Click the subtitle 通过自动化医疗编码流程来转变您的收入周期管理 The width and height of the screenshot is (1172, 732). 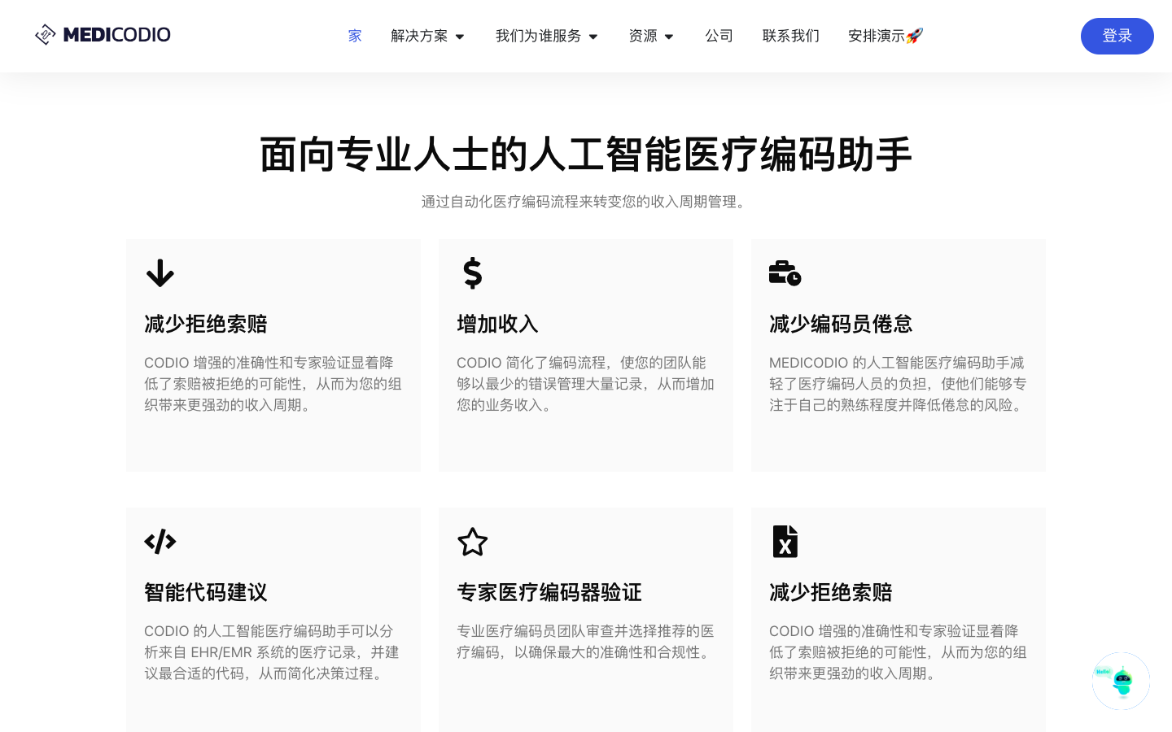[x=586, y=202]
